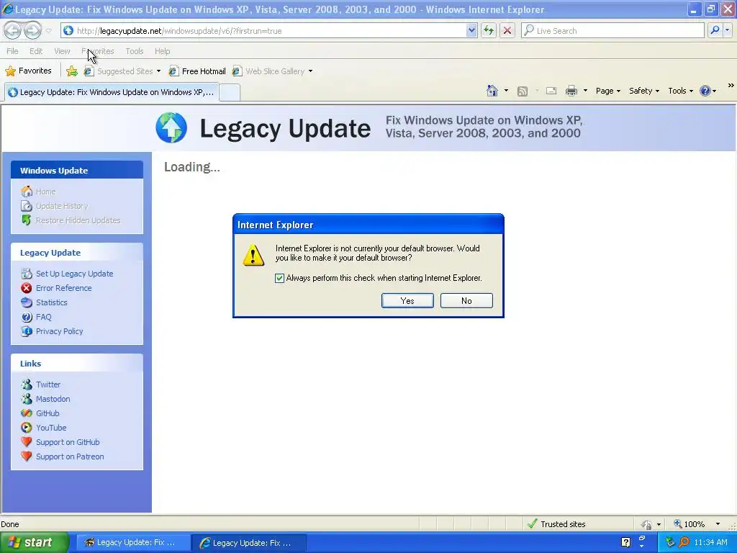Click No in the default browser dialog

466,301
